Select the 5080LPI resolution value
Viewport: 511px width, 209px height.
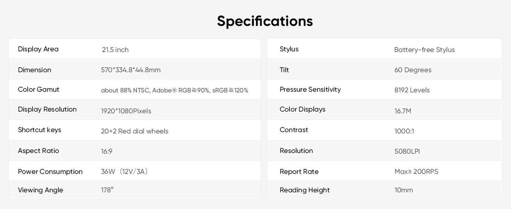tap(407, 151)
